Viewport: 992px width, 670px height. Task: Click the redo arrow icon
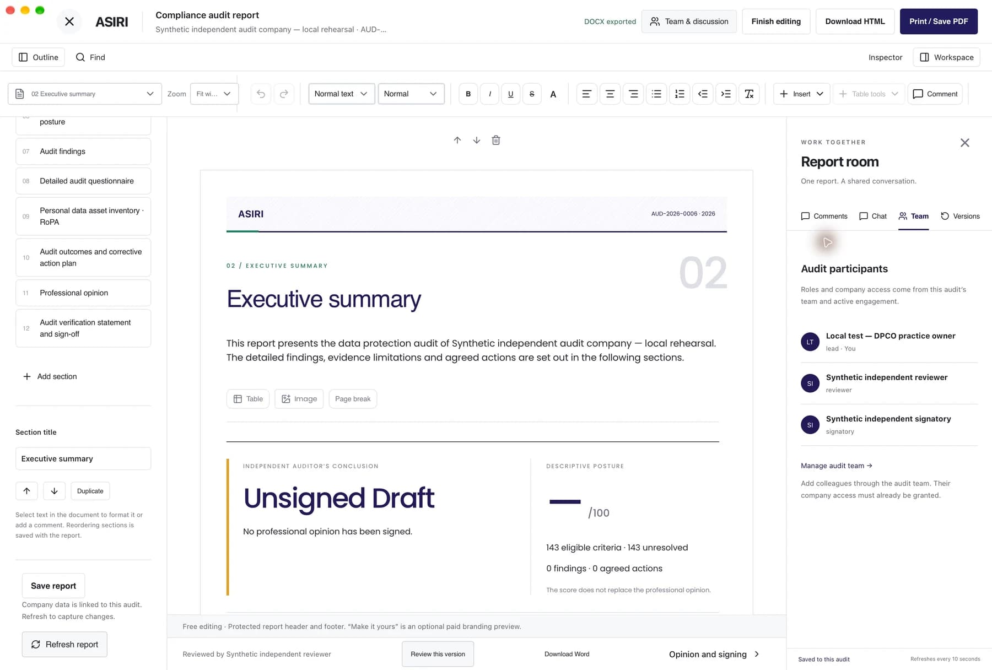pos(284,94)
